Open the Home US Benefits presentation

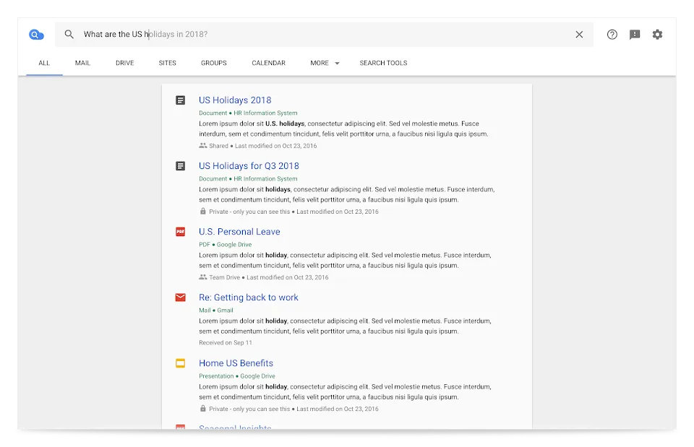[x=236, y=363]
